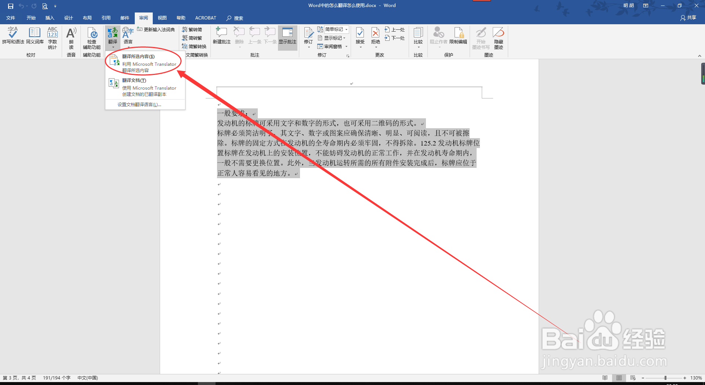The image size is (705, 385).
Task: Click Hide Ink (隐藏墨迹)
Action: coord(499,38)
